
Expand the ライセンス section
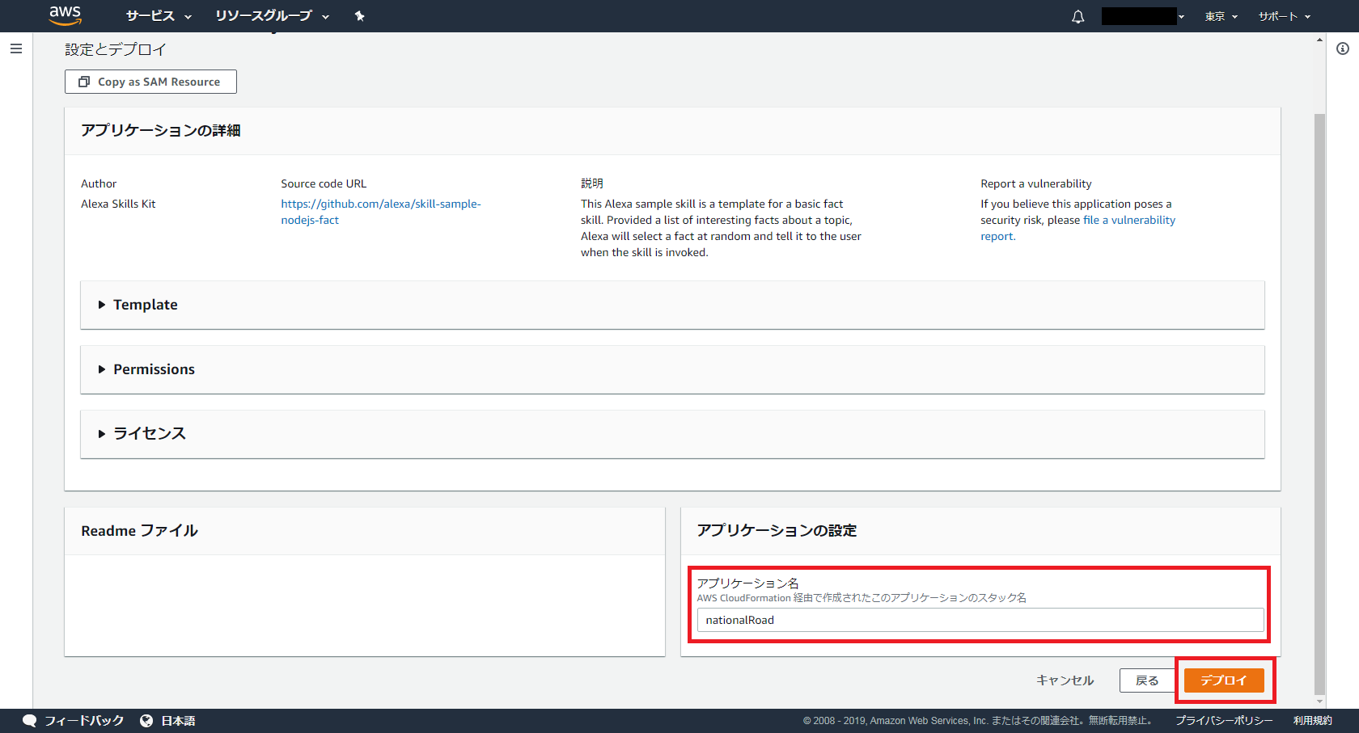coord(672,434)
